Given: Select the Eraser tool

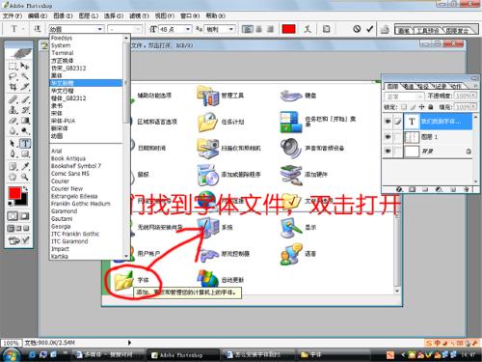Looking at the screenshot, I should pyautogui.click(x=13, y=121).
